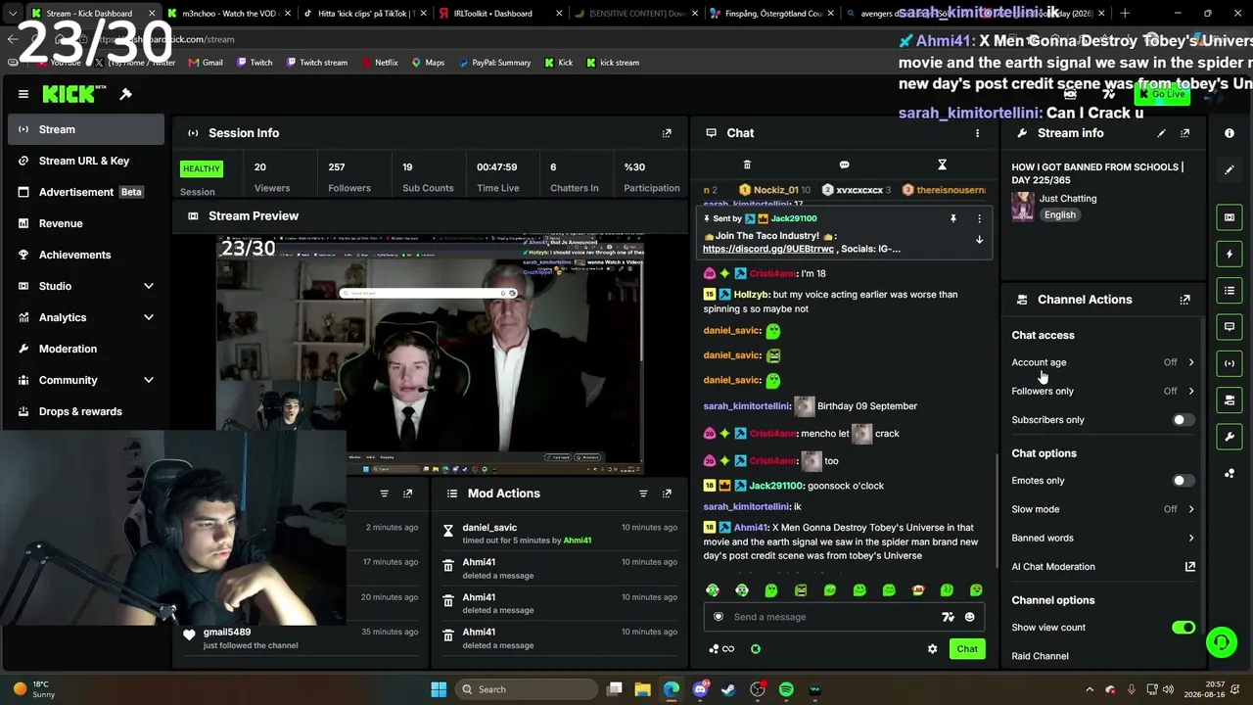1253x705 pixels.
Task: Click the info icon in right sidebar
Action: 1230,133
